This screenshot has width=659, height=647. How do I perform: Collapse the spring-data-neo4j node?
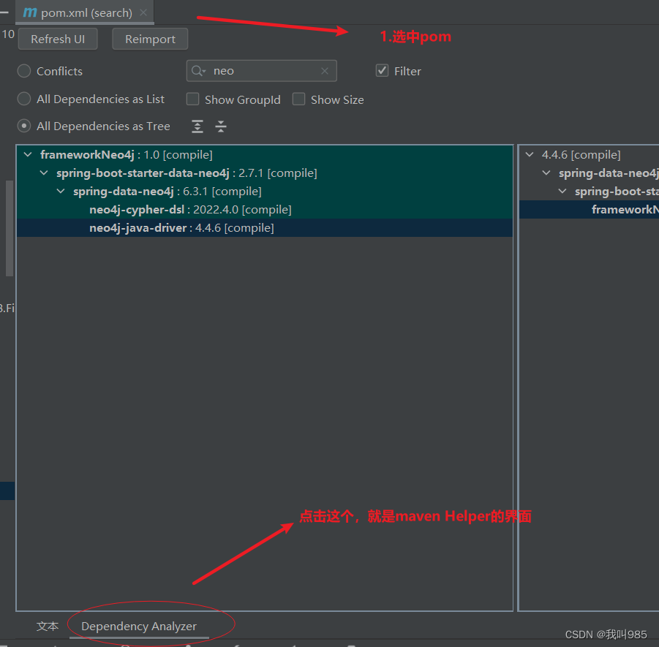61,191
